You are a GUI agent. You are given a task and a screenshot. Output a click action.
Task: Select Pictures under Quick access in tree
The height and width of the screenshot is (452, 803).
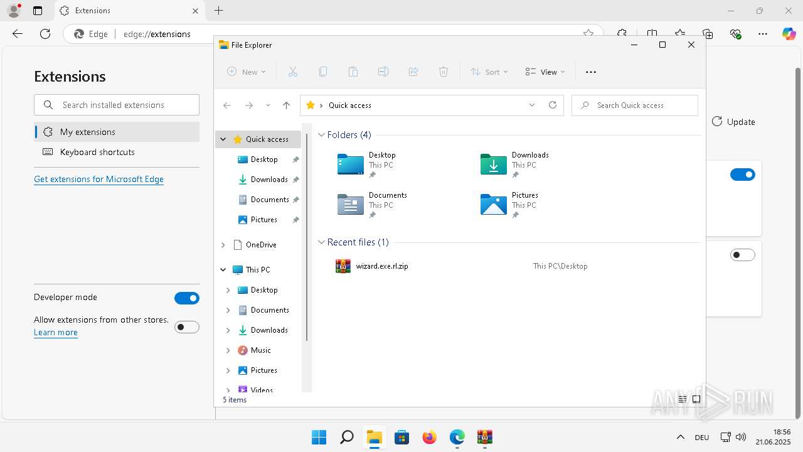(x=264, y=220)
